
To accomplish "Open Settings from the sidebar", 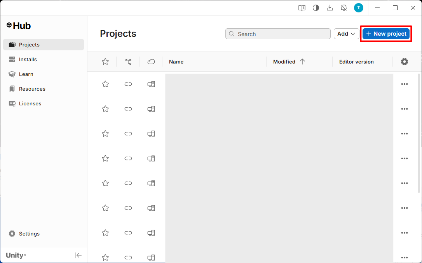I will pos(29,234).
